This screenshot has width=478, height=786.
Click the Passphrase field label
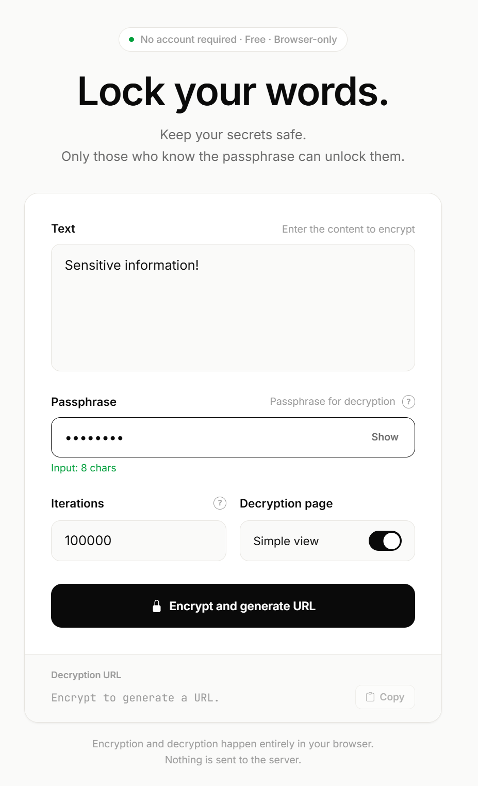click(x=84, y=402)
